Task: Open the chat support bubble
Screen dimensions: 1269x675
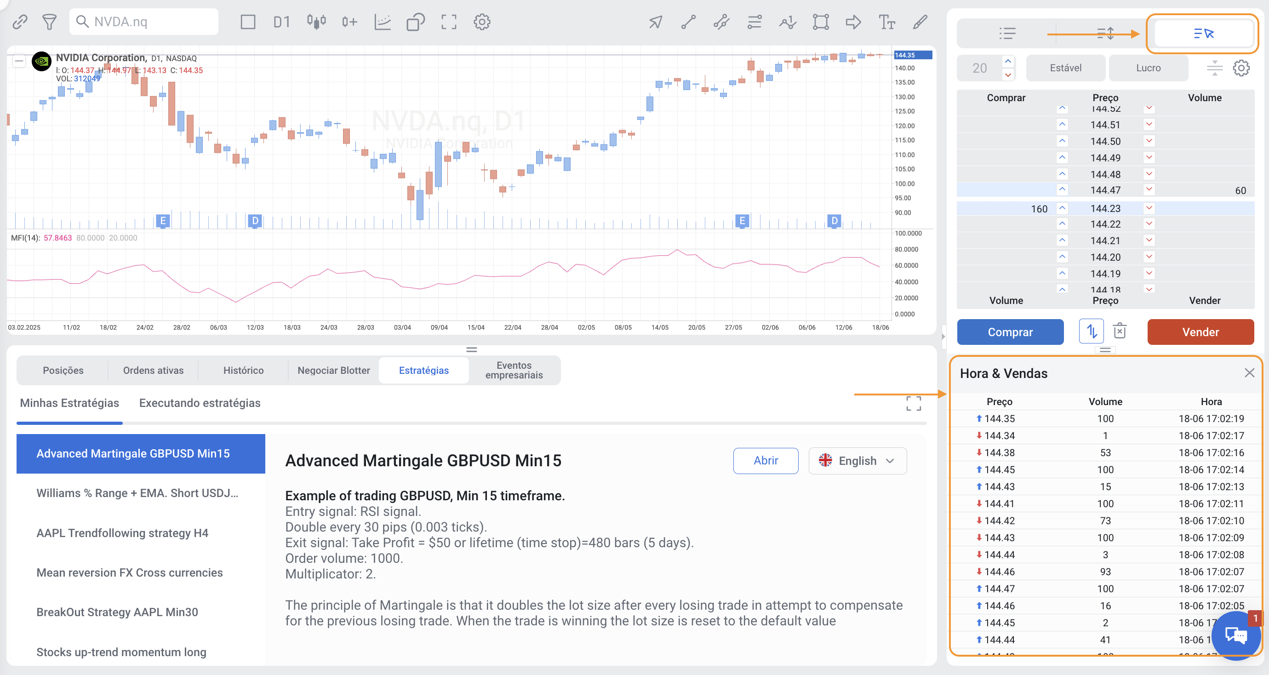Action: (x=1235, y=635)
